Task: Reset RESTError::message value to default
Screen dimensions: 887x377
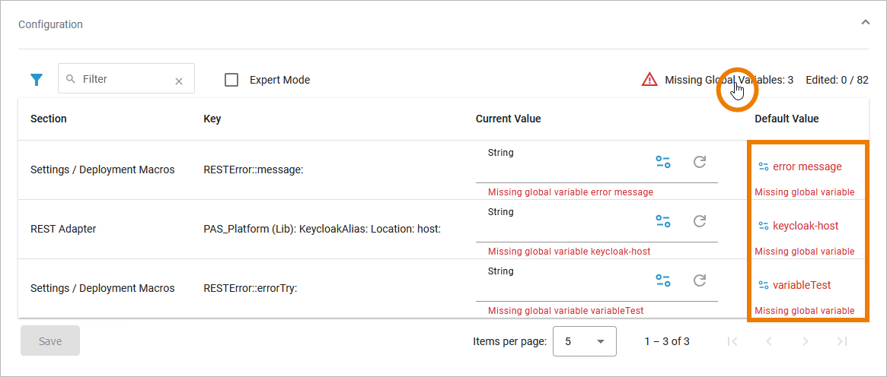Action: pos(699,162)
